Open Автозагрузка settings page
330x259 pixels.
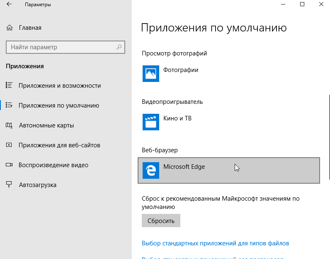(x=38, y=185)
